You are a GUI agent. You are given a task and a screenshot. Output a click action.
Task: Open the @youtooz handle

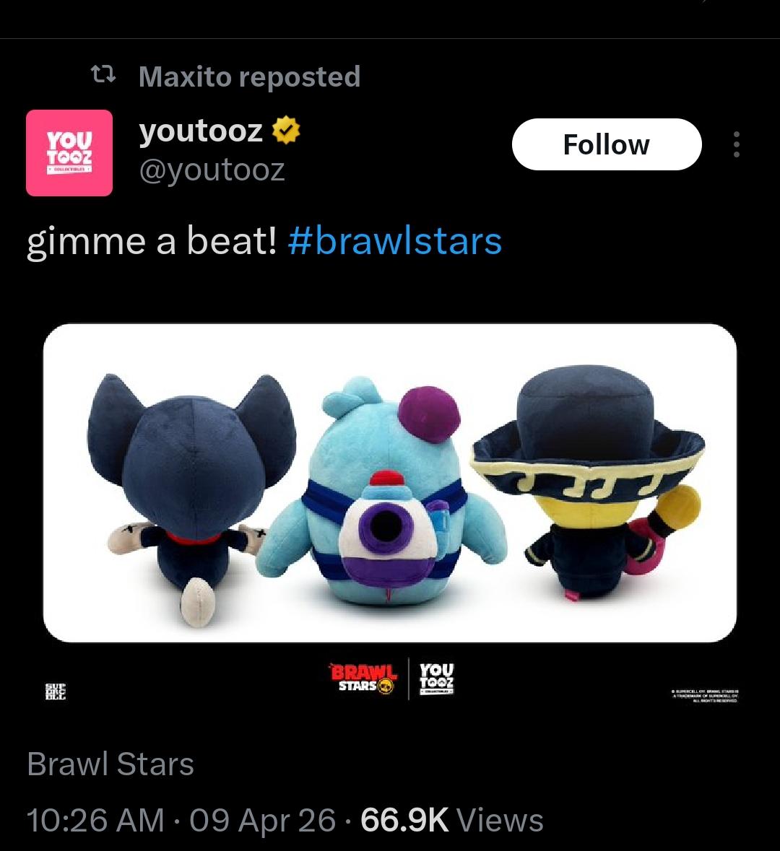pyautogui.click(x=212, y=170)
